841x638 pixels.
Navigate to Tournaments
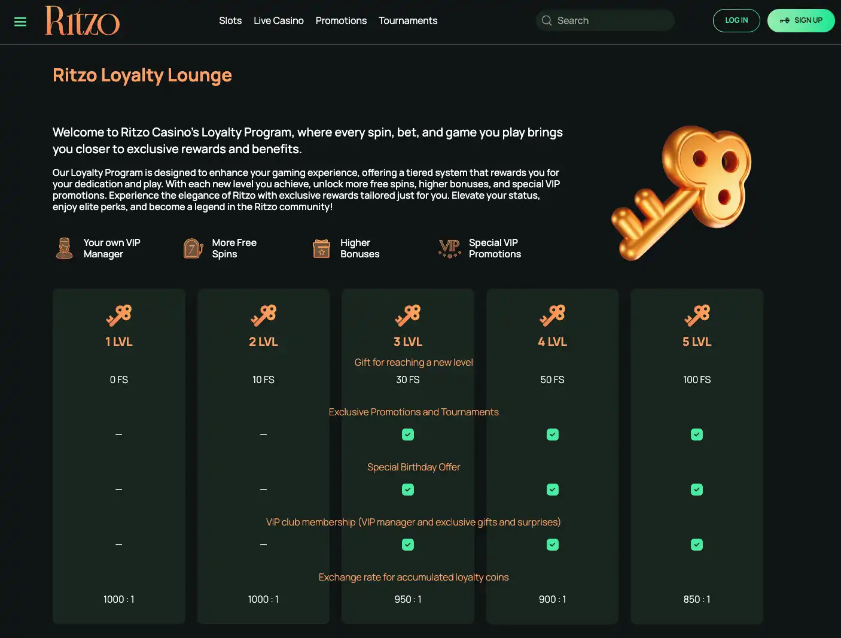pos(408,21)
